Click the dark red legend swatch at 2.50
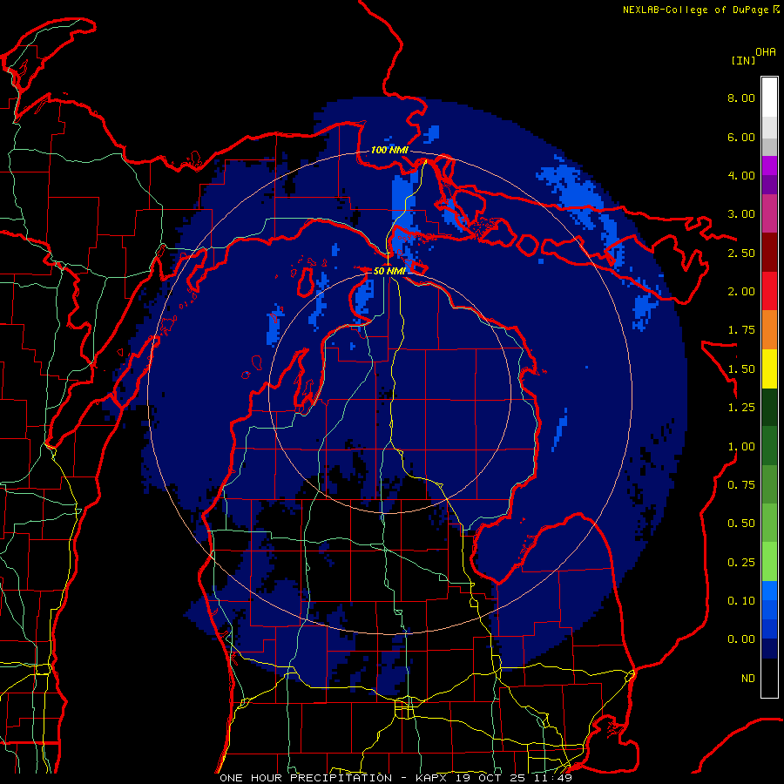Screen dimensions: 784x784 click(769, 253)
